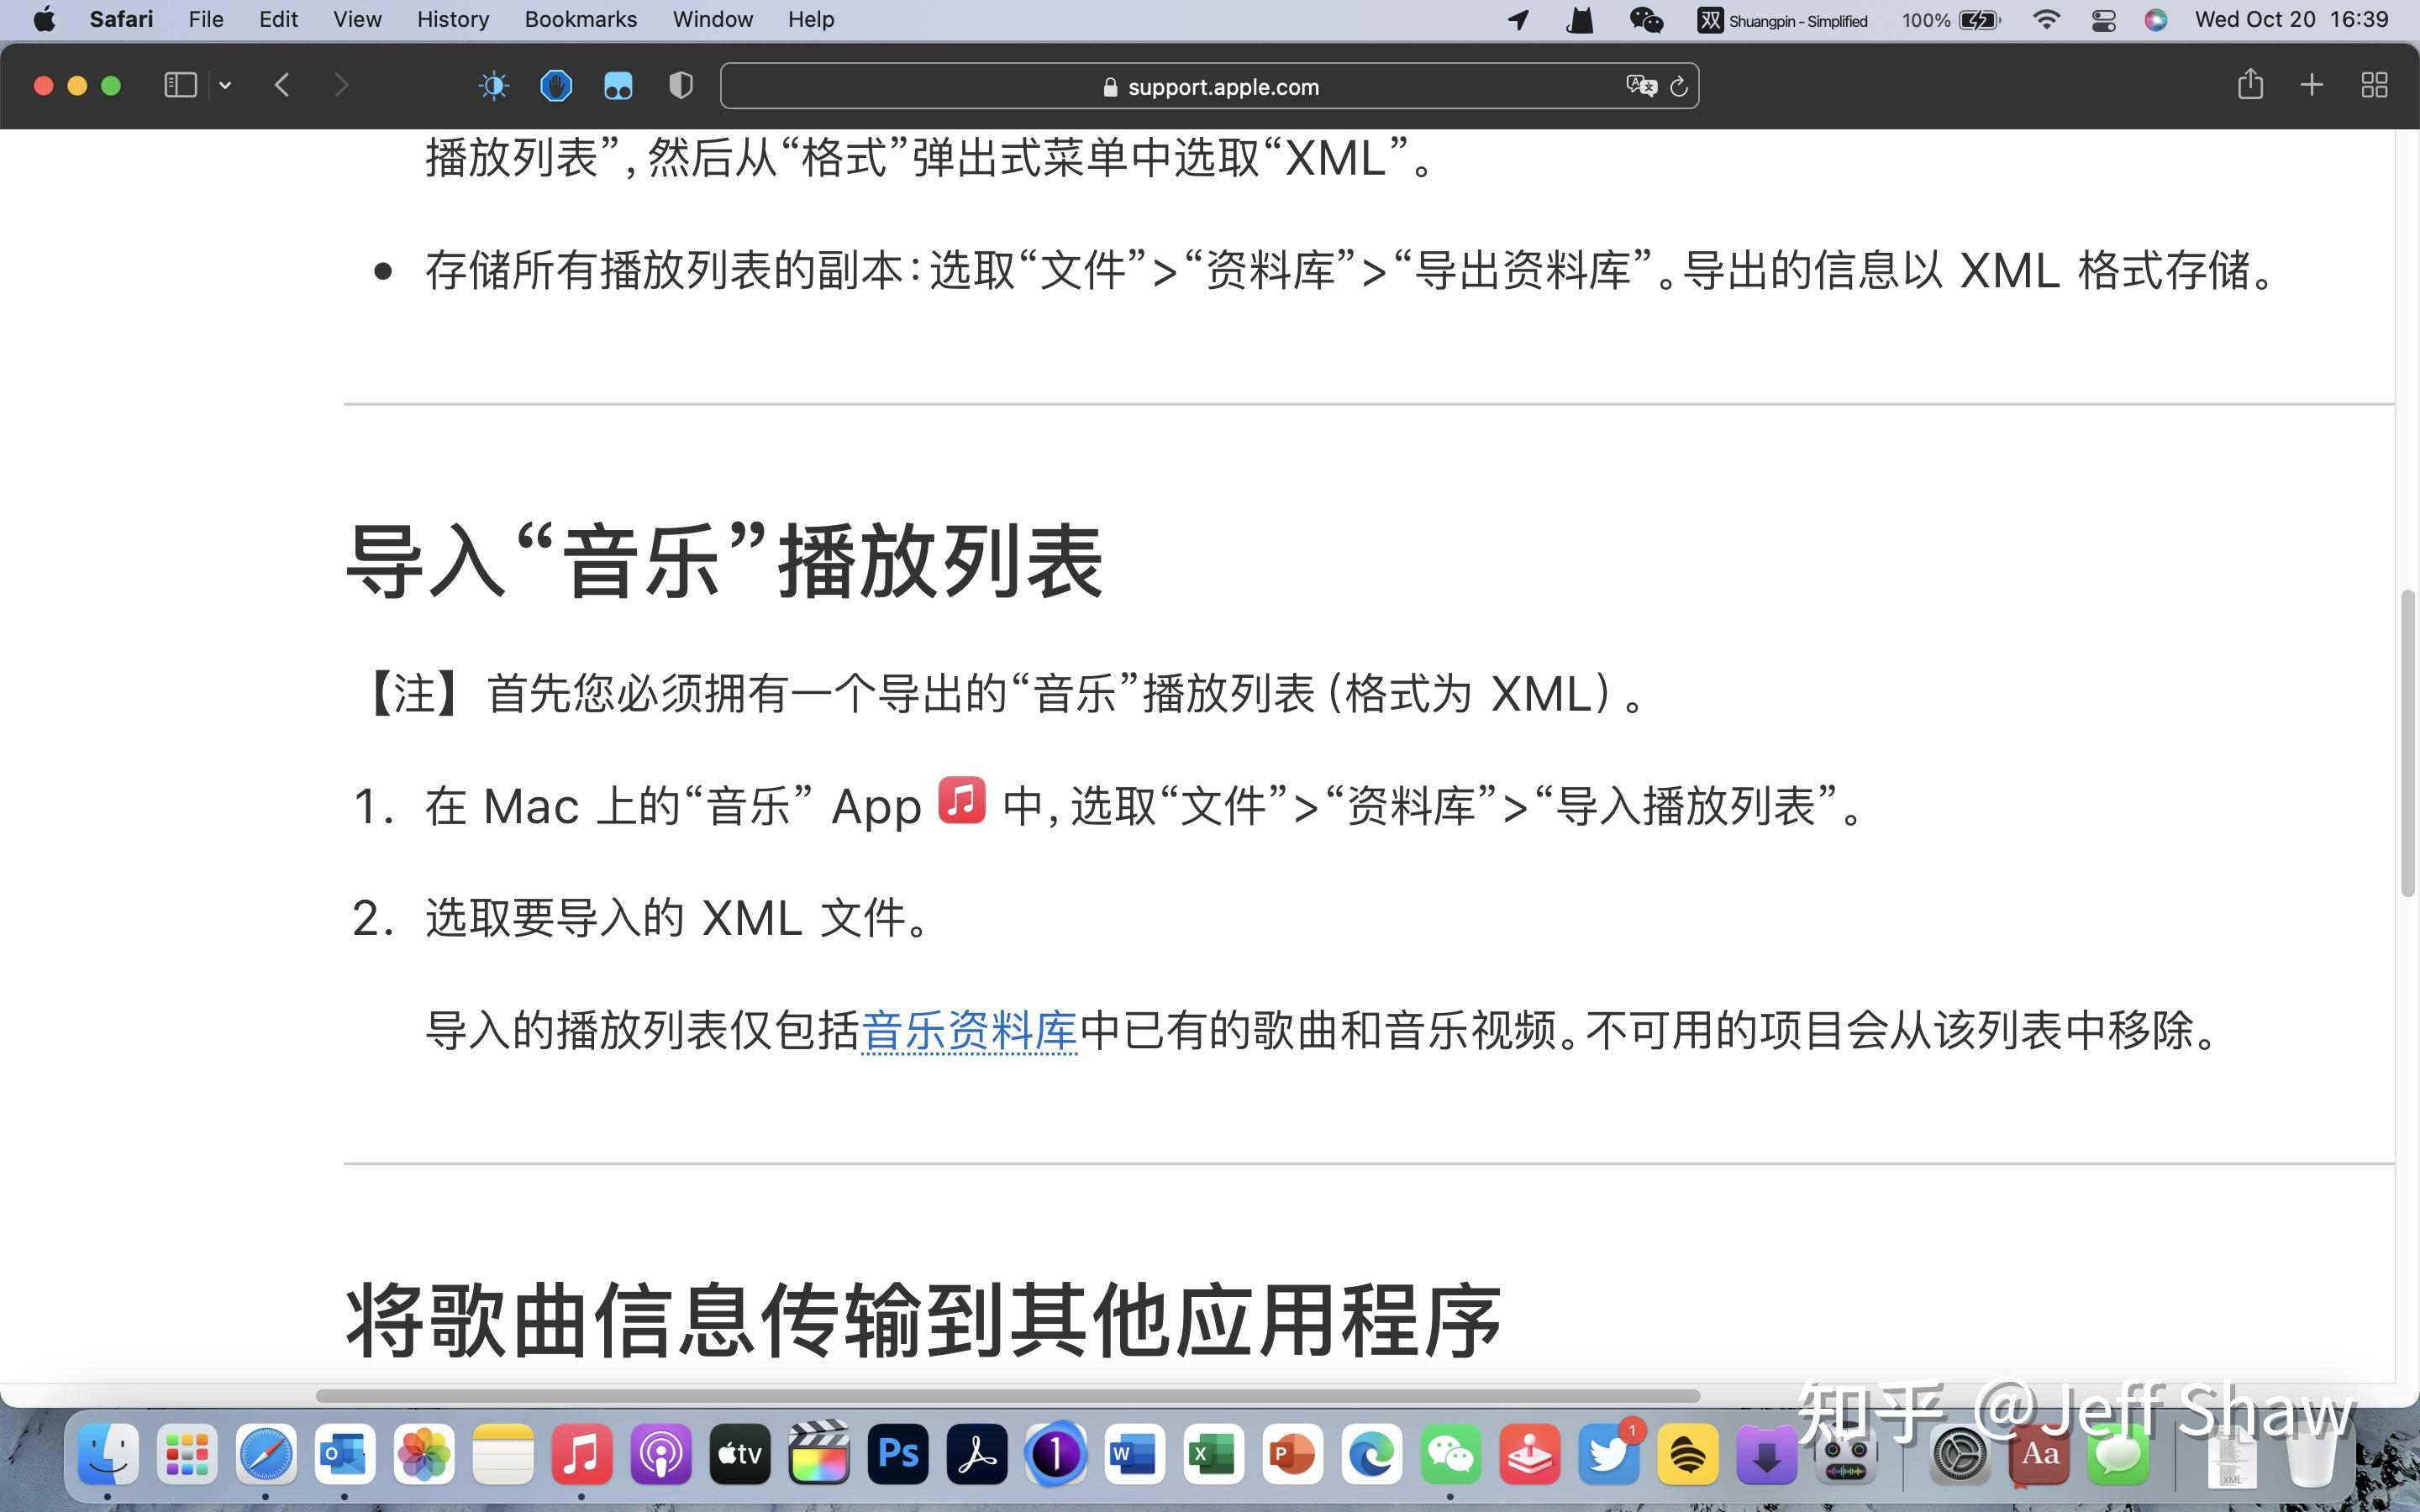Open Final Cut Pro from the Dock

(818, 1455)
